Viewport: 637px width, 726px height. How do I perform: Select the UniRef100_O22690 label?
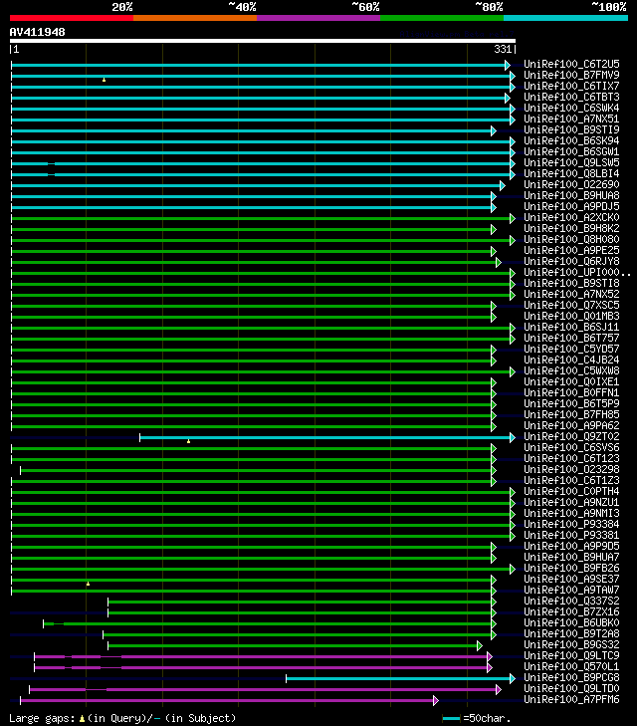pos(571,185)
